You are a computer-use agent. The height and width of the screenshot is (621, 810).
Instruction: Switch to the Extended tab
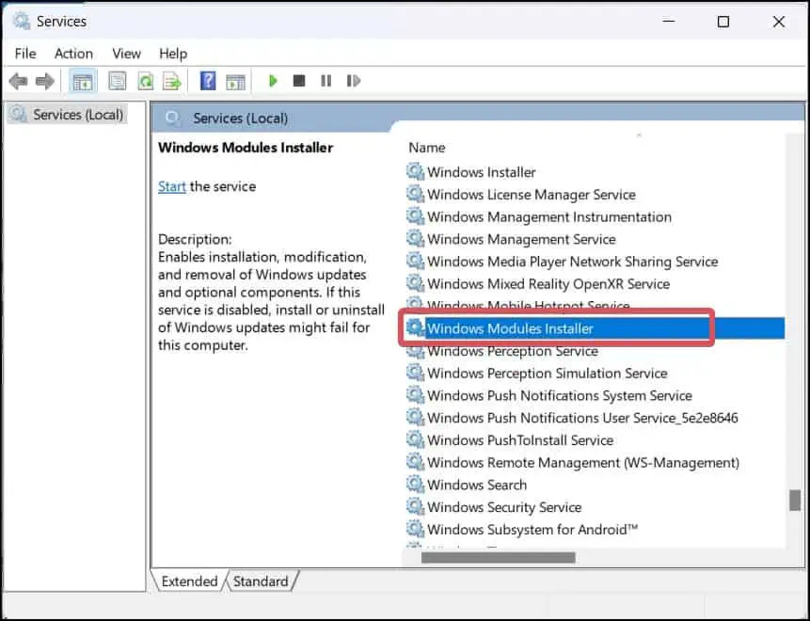click(x=189, y=581)
